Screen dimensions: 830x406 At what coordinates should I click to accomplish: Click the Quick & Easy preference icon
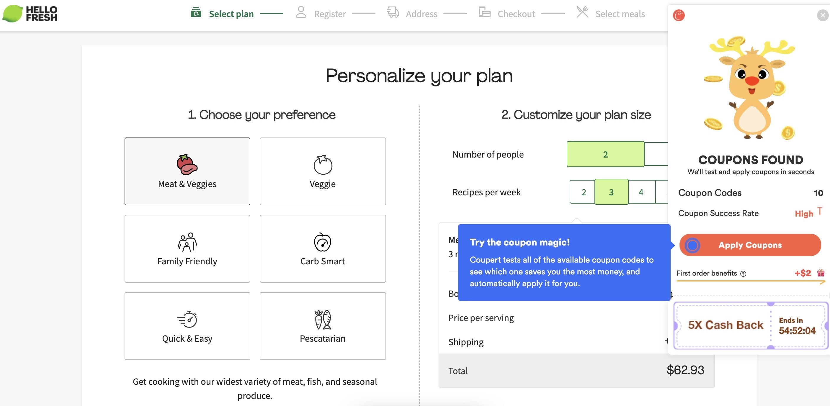tap(188, 319)
